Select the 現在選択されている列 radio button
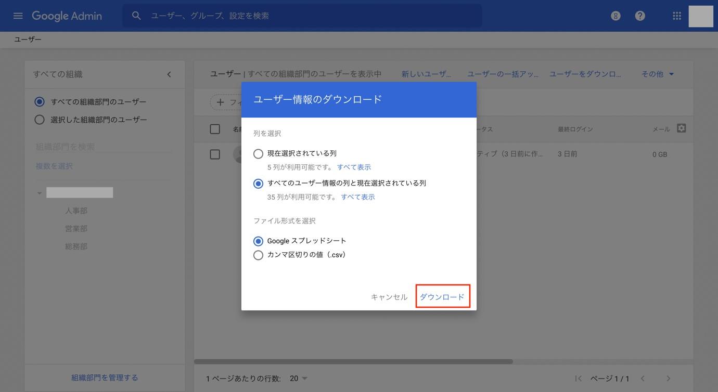 click(258, 154)
